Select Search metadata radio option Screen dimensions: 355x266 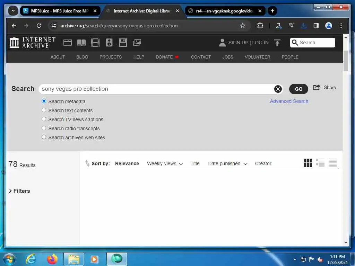point(44,101)
